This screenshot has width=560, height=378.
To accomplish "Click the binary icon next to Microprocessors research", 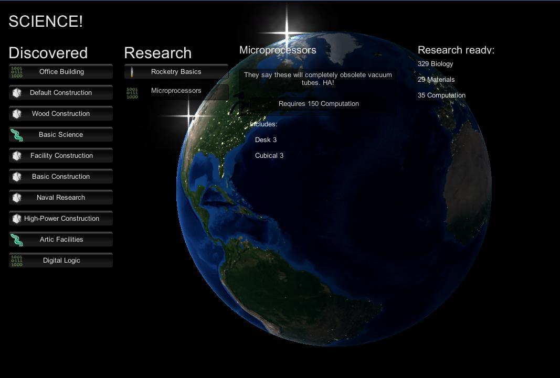I will click(132, 93).
